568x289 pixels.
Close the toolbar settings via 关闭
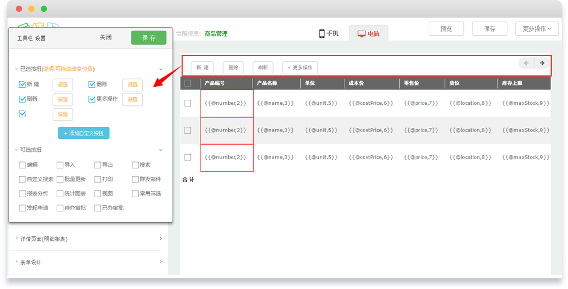106,37
